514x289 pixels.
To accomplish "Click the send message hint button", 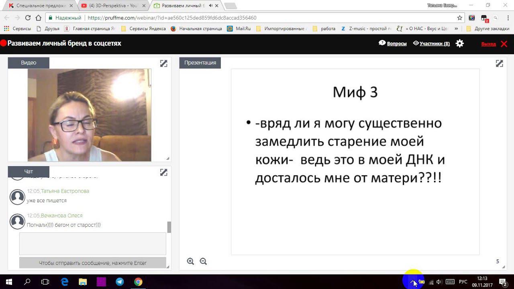I will click(x=93, y=263).
